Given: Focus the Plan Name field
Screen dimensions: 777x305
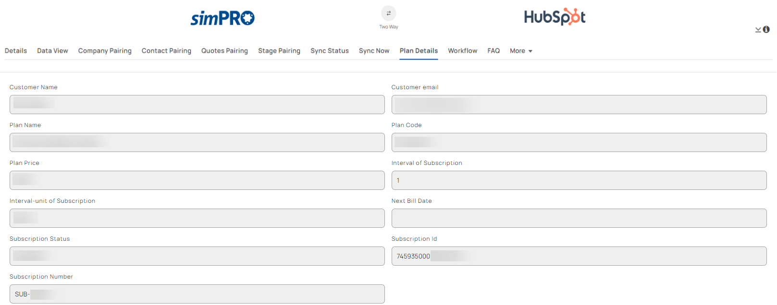Looking at the screenshot, I should (x=197, y=142).
